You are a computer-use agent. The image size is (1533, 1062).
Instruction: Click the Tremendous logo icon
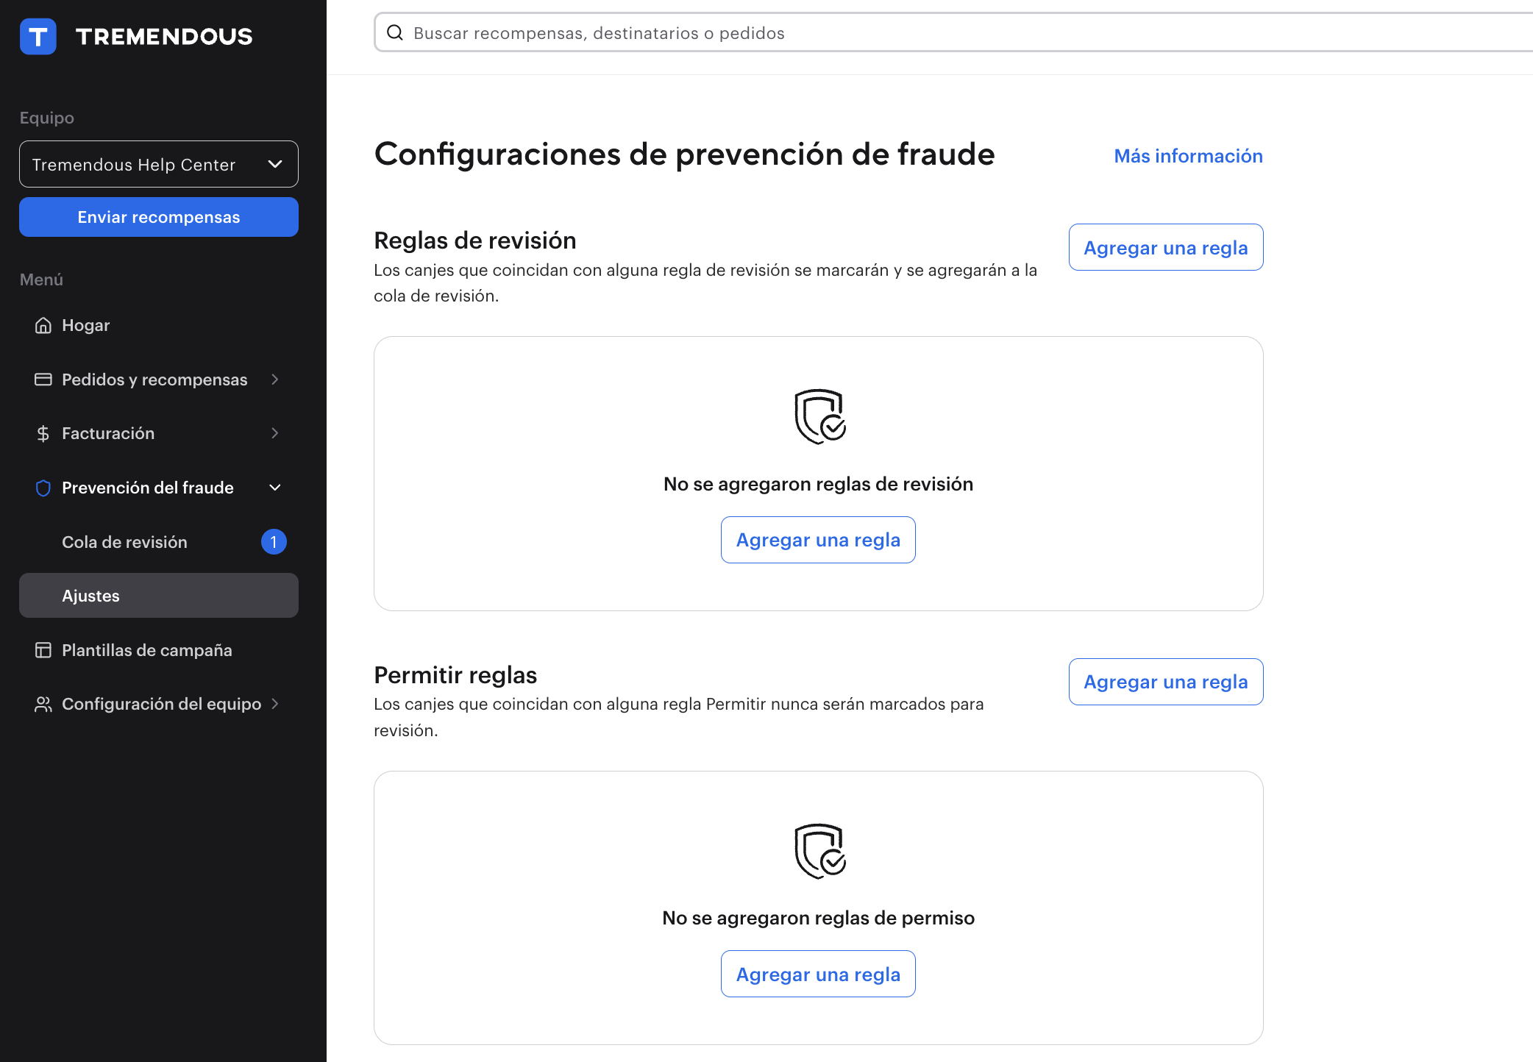38,36
